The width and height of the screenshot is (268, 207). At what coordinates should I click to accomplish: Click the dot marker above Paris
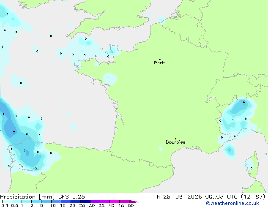pos(160,59)
